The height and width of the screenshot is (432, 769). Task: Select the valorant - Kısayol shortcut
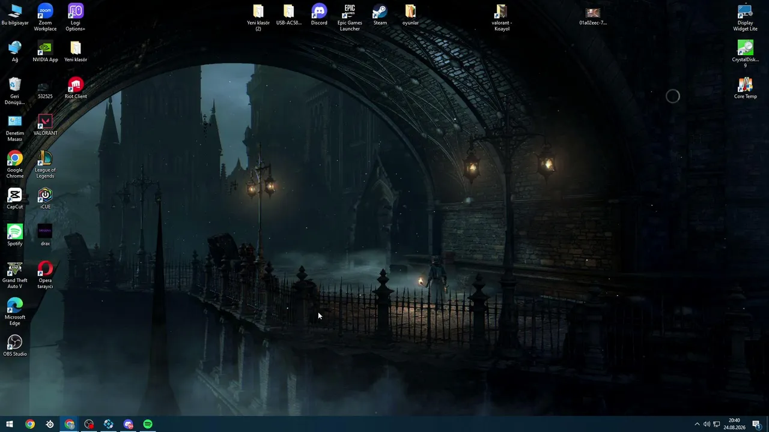coord(502,17)
